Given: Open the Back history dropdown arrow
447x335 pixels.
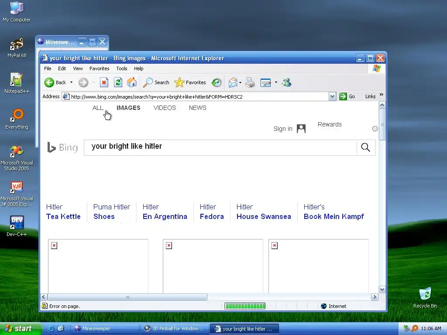Looking at the screenshot, I should (71, 82).
